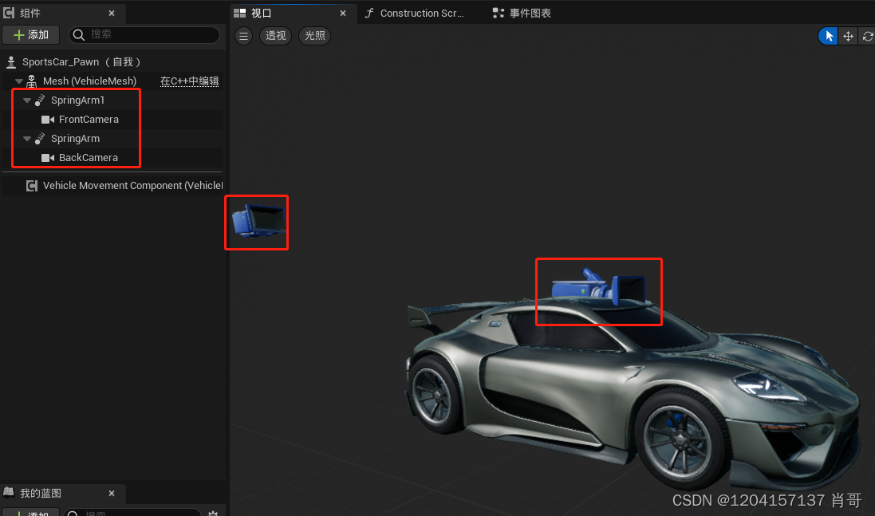The height and width of the screenshot is (516, 875).
Task: Click the SpringArm1 spring icon
Action: (x=40, y=100)
